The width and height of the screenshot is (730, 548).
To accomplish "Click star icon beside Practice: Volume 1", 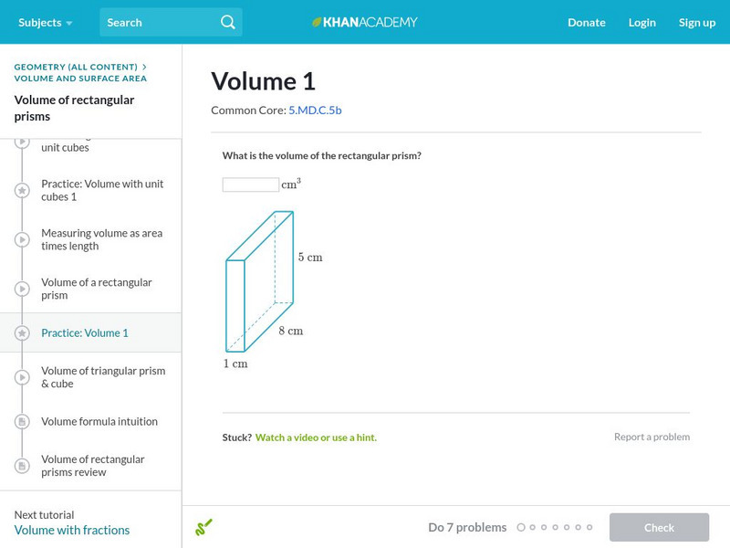I will [22, 333].
